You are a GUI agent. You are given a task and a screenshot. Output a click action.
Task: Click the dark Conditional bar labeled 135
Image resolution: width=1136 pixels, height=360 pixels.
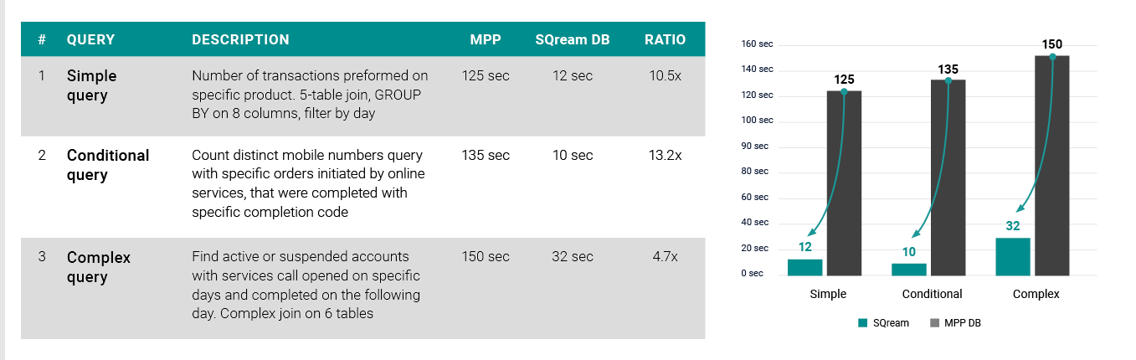(x=948, y=177)
